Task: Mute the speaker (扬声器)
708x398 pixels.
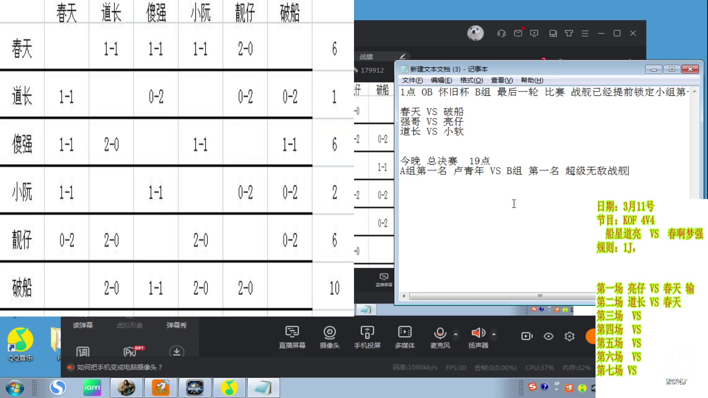Action: click(478, 337)
